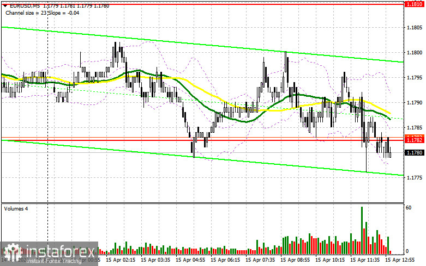Viewport: 426px width, 266px height.
Task: Click the 1.1800 price axis label
Action: (x=415, y=53)
